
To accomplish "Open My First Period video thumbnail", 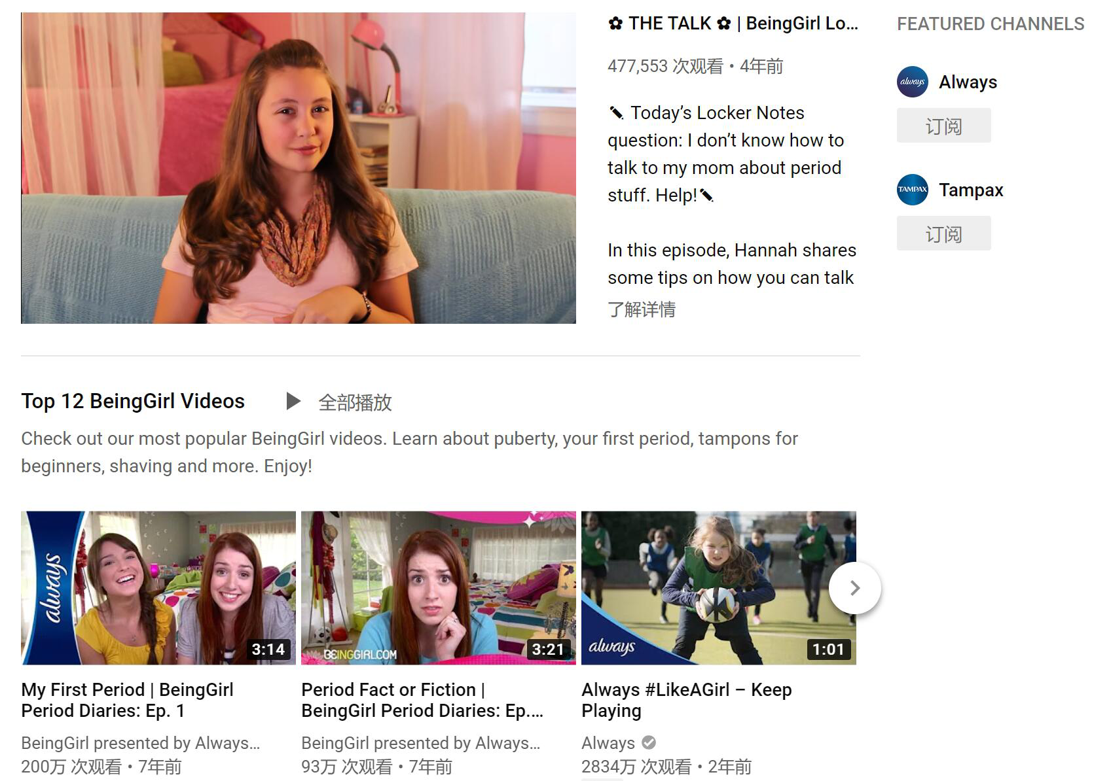I will pyautogui.click(x=158, y=587).
